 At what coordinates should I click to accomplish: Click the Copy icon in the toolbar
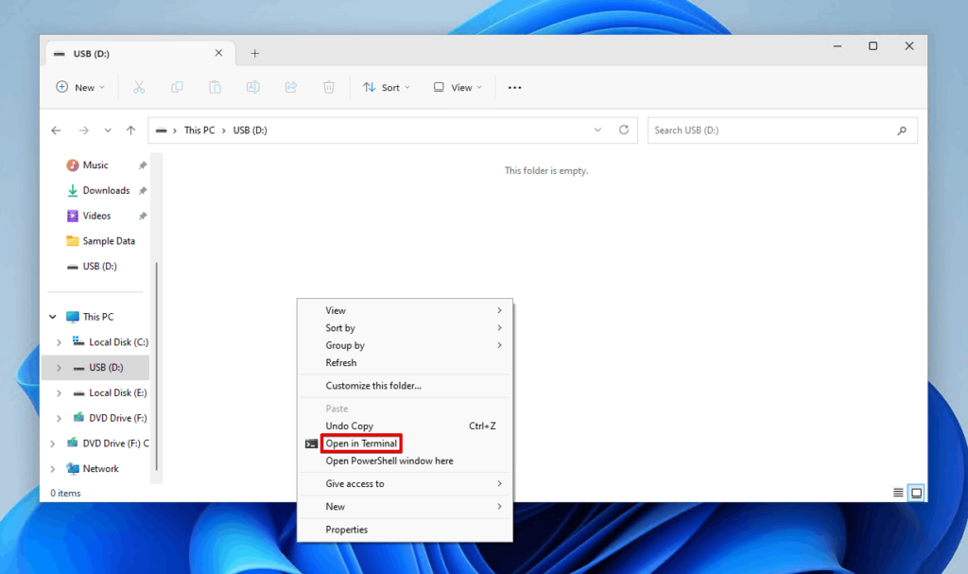(x=177, y=87)
